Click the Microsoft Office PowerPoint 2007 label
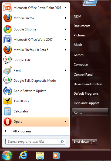 pyautogui.click(x=37, y=8)
